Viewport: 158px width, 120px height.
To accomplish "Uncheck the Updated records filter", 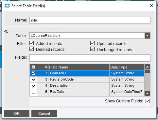I will tap(92, 43).
